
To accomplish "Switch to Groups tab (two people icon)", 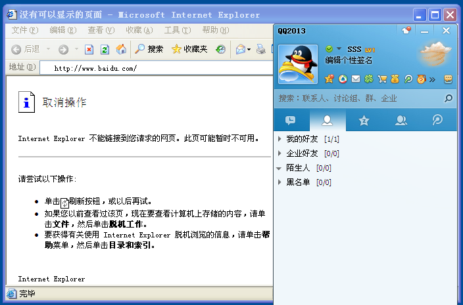I will coord(401,120).
